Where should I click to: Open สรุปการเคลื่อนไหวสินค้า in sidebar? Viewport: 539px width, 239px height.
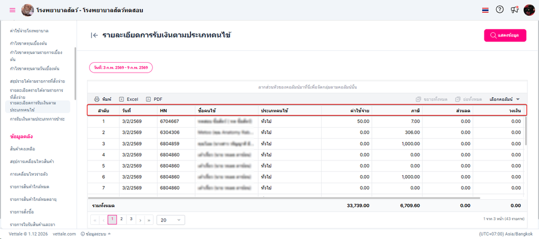(33, 161)
